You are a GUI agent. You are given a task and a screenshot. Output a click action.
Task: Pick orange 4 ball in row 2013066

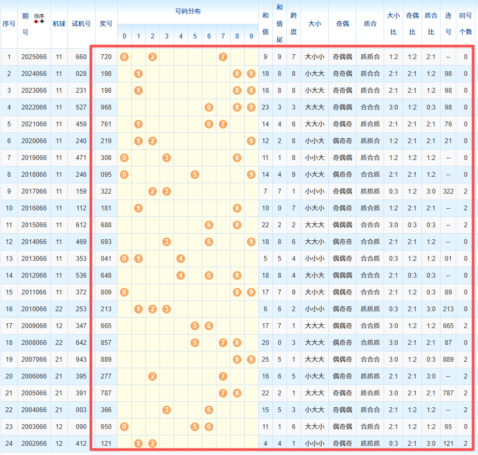tap(181, 259)
